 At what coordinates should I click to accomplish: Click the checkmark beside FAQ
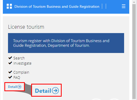pos(10,77)
